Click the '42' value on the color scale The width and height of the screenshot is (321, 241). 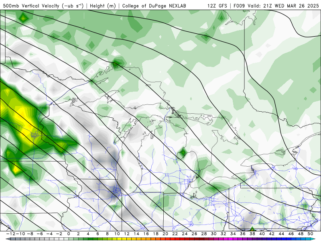pos(272,234)
